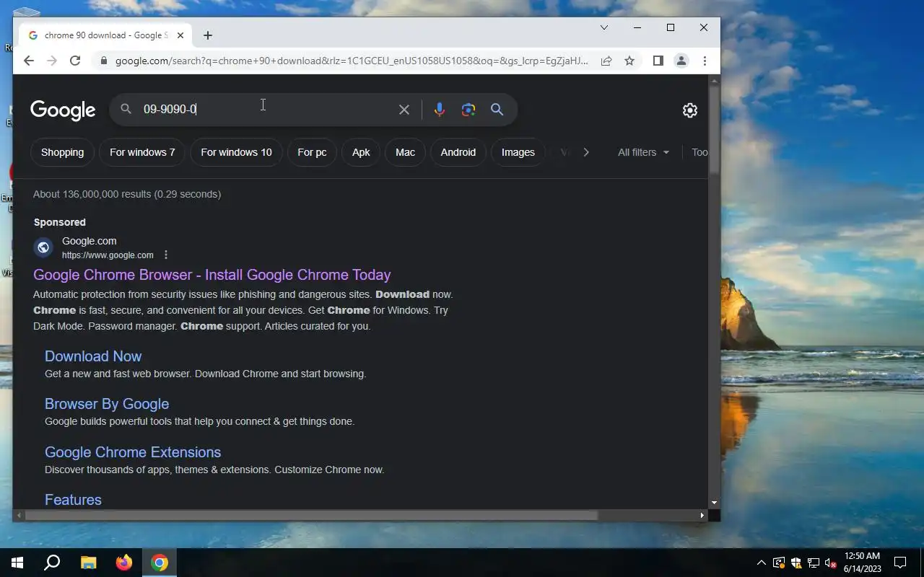Viewport: 924px width, 577px height.
Task: Expand the All filters dropdown
Action: 643,152
